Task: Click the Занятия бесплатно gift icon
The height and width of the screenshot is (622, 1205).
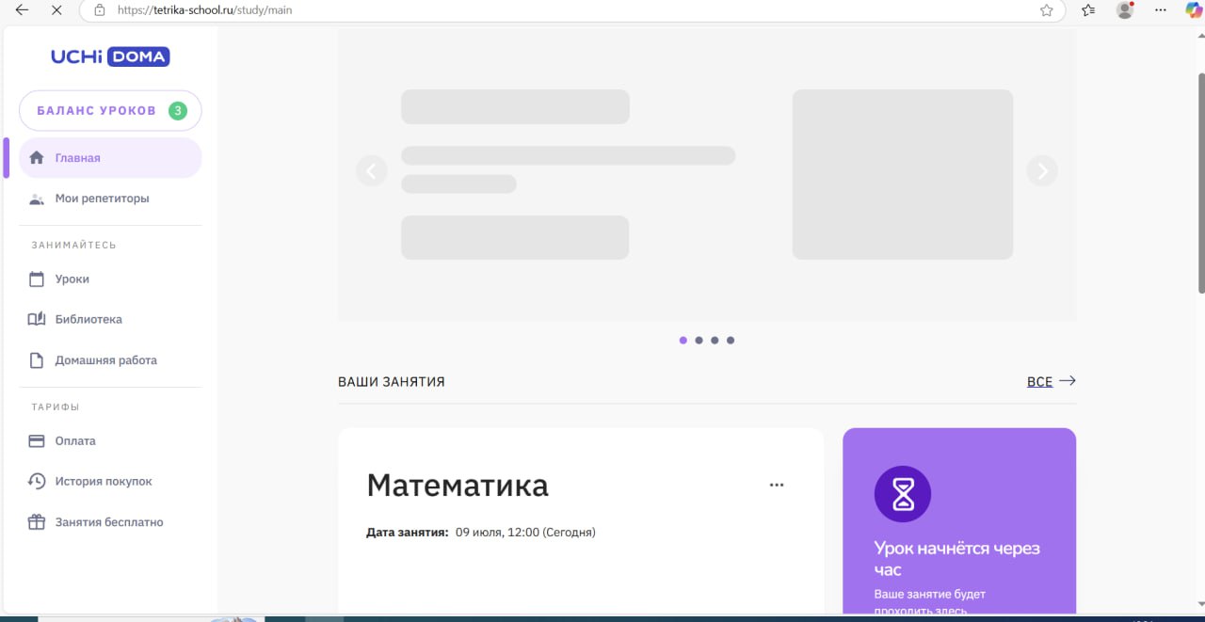Action: (x=37, y=522)
